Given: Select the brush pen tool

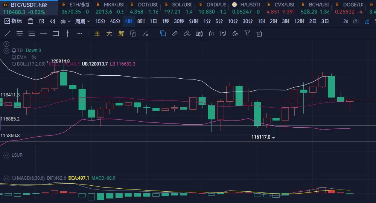Looking at the screenshot, I should tap(187, 34).
